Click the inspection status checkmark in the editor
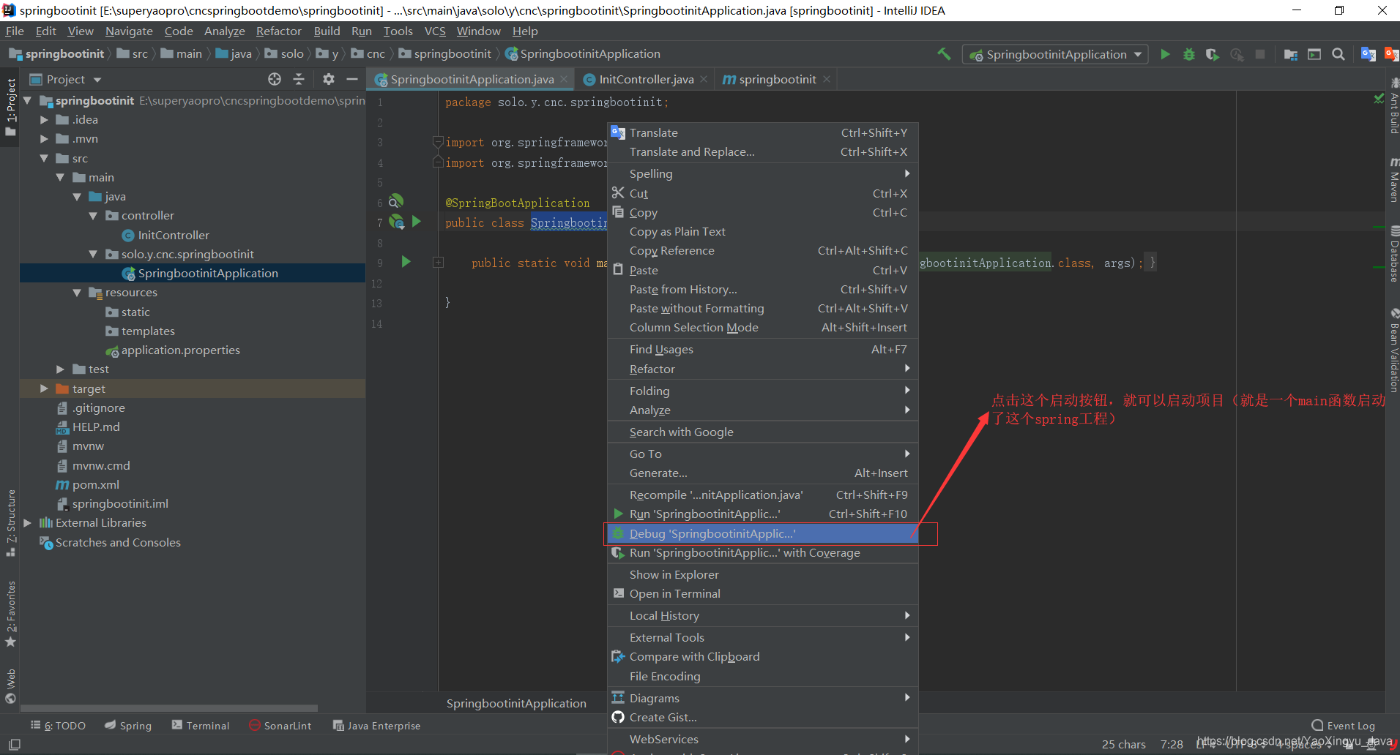This screenshot has height=755, width=1400. tap(1378, 99)
